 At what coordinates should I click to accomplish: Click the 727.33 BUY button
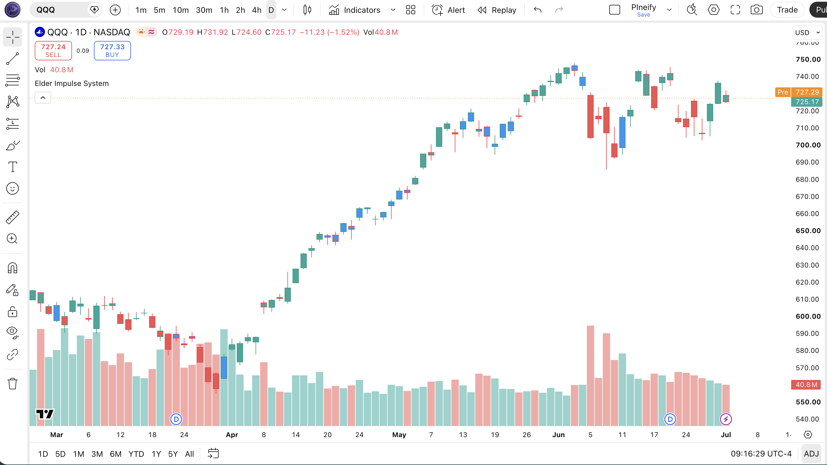tap(112, 50)
